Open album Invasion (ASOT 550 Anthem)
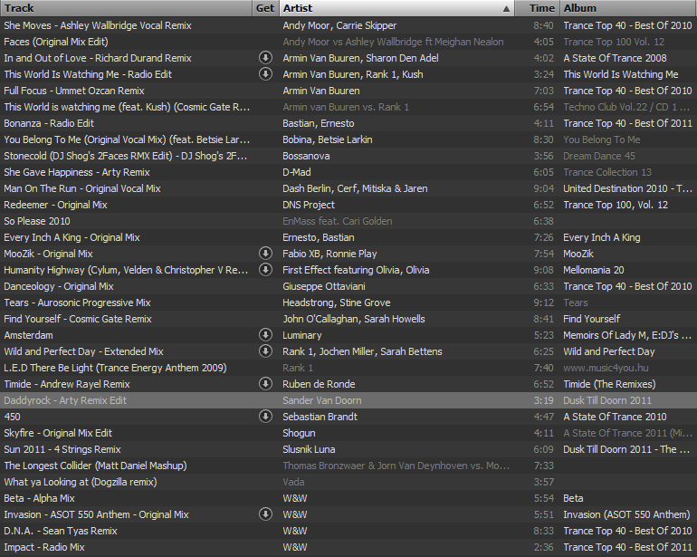Image resolution: width=697 pixels, height=557 pixels. click(626, 514)
